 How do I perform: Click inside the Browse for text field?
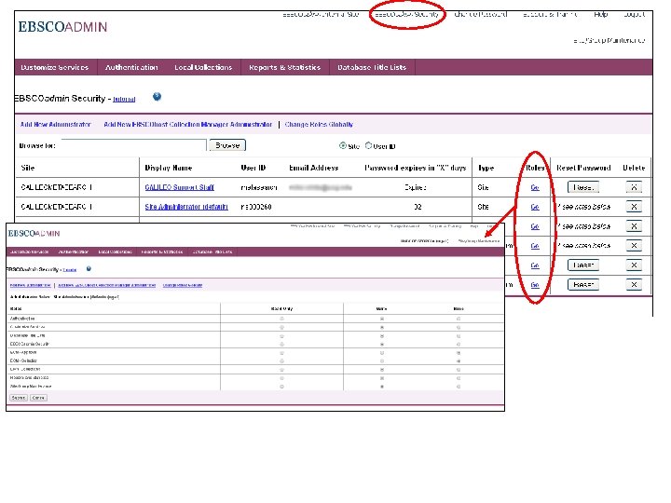tap(133, 144)
